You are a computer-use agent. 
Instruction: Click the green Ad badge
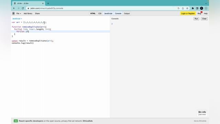pyautogui.click(x=16, y=121)
